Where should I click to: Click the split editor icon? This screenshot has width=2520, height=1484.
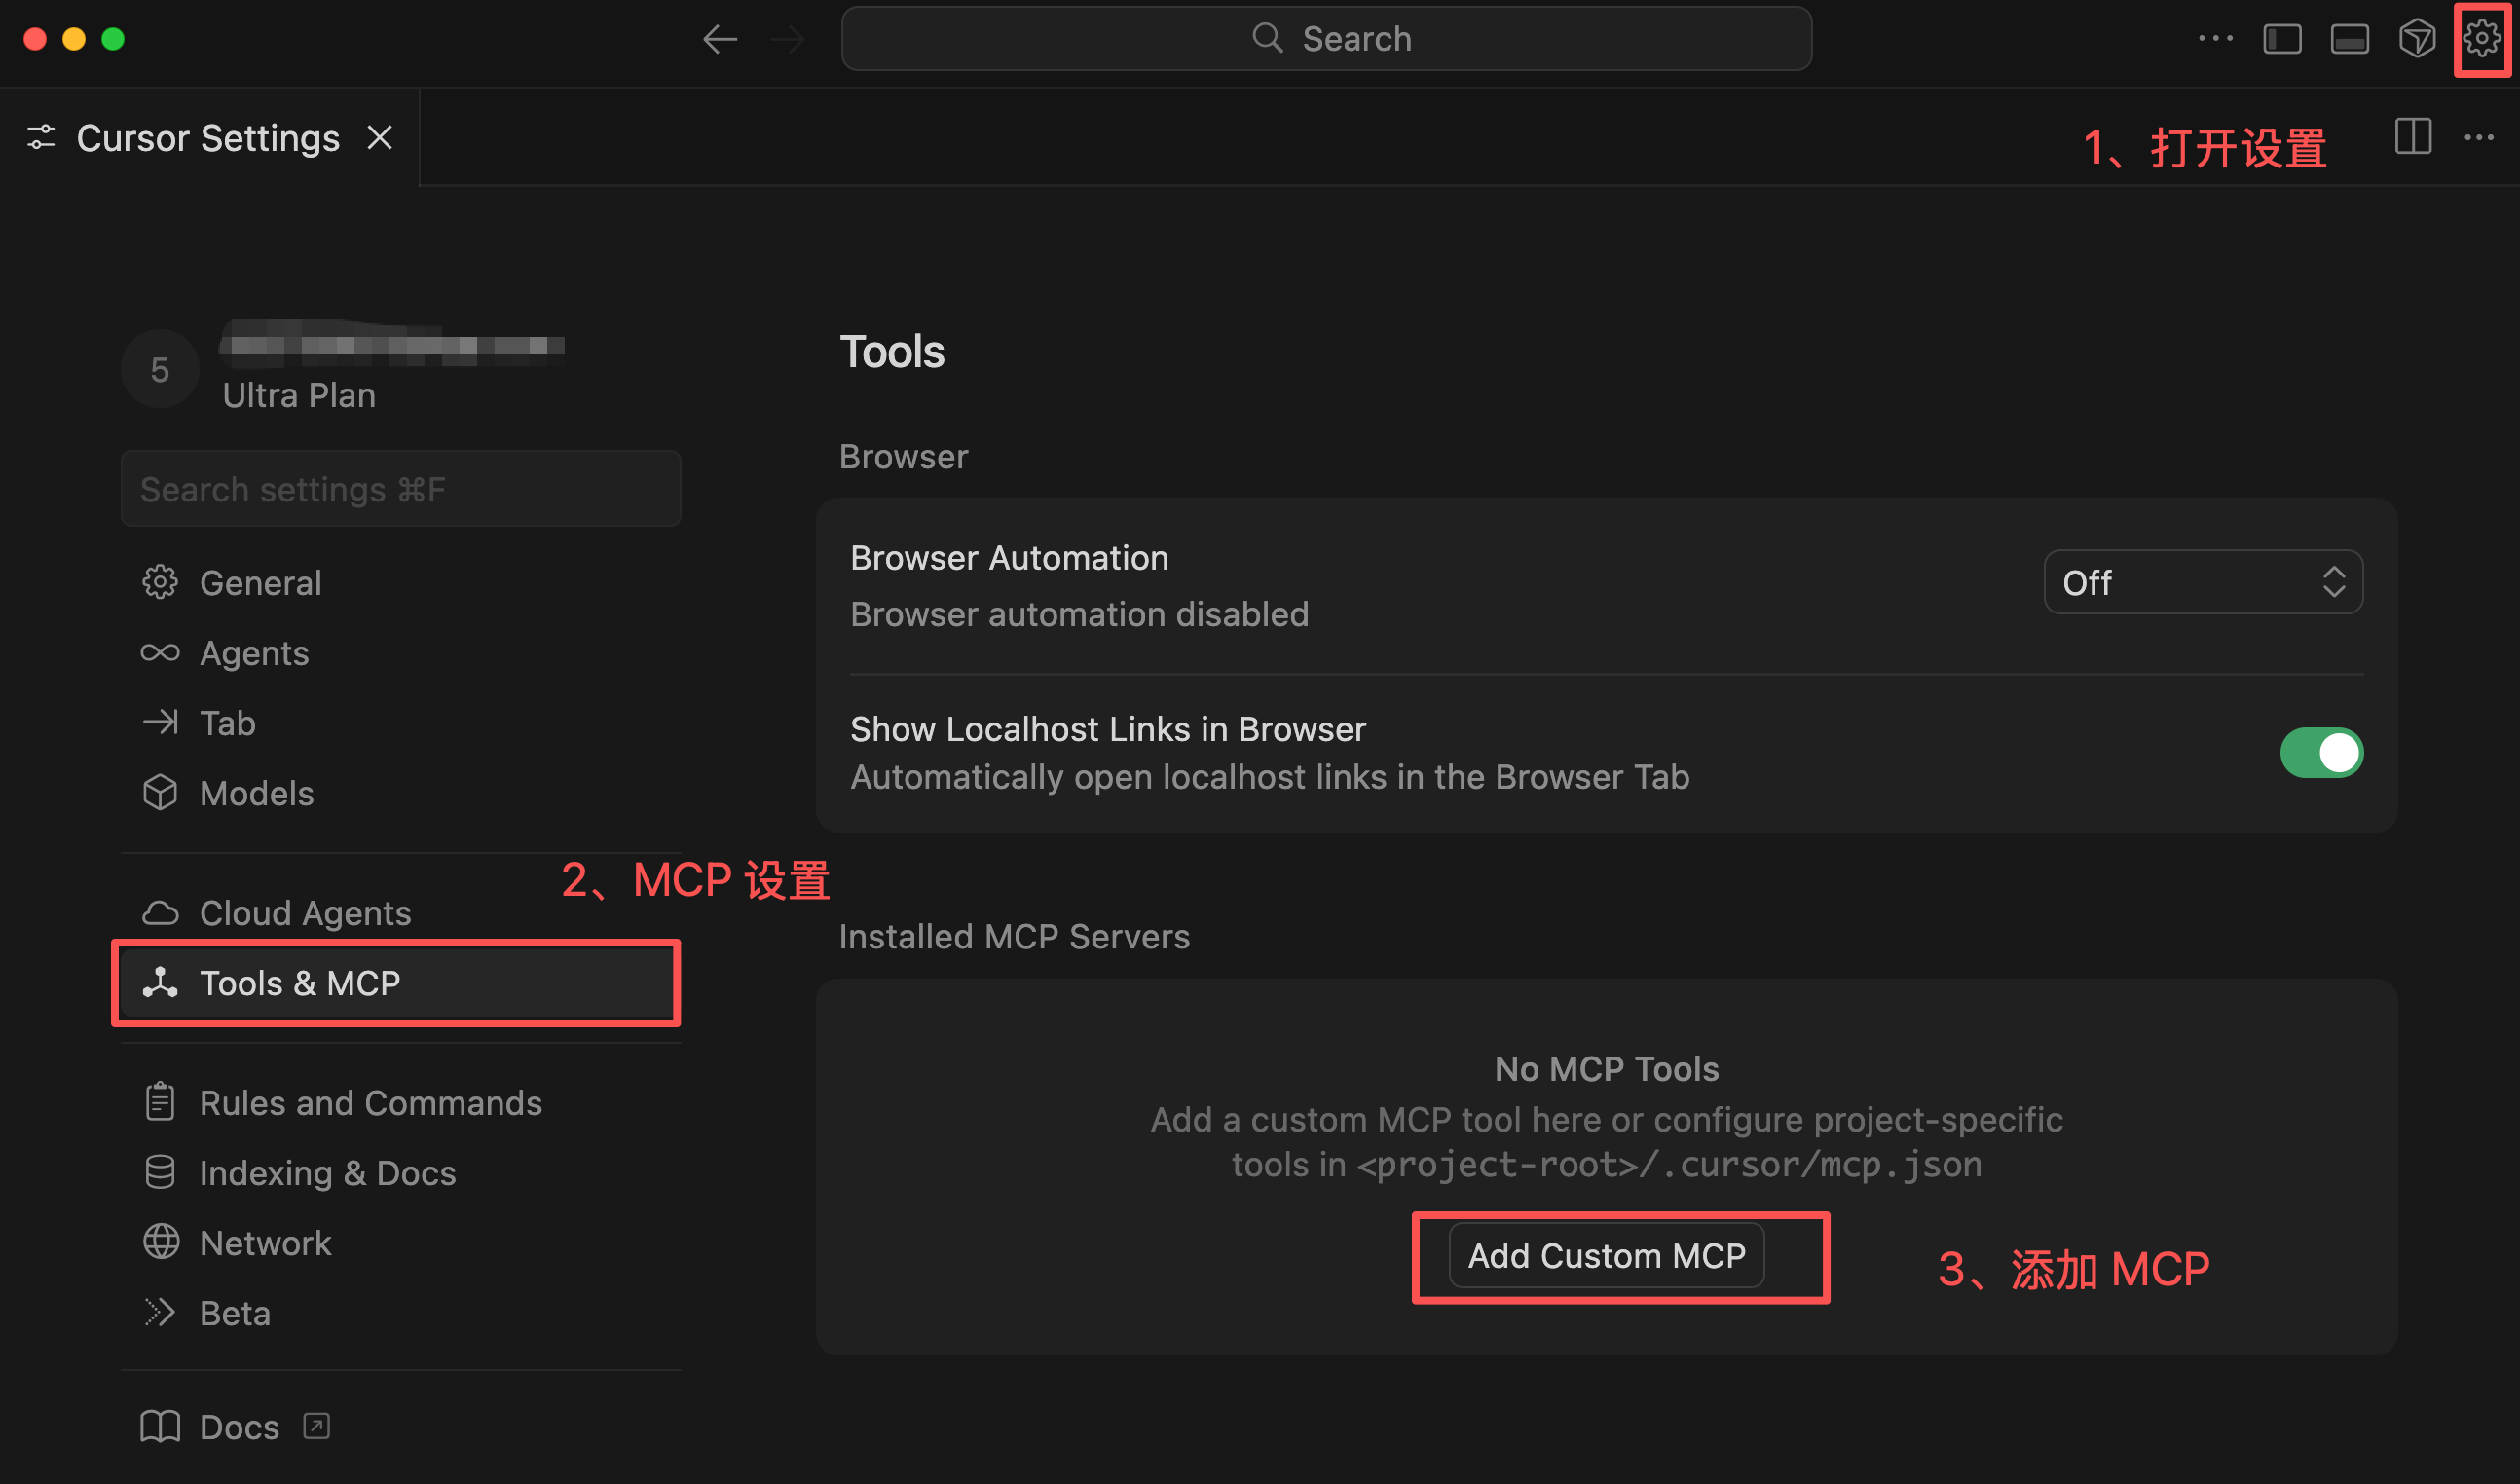tap(2412, 137)
